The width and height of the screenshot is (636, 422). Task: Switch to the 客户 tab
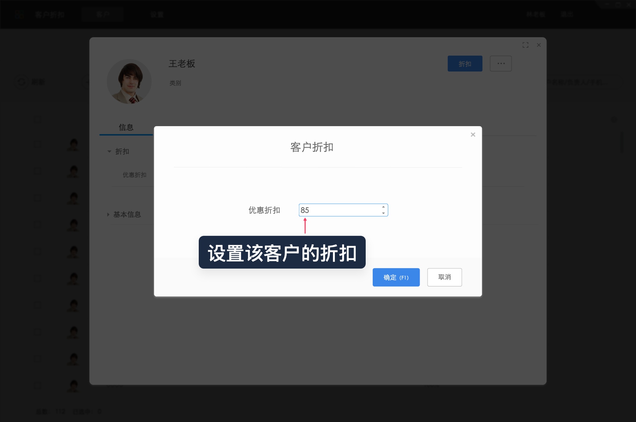(103, 14)
